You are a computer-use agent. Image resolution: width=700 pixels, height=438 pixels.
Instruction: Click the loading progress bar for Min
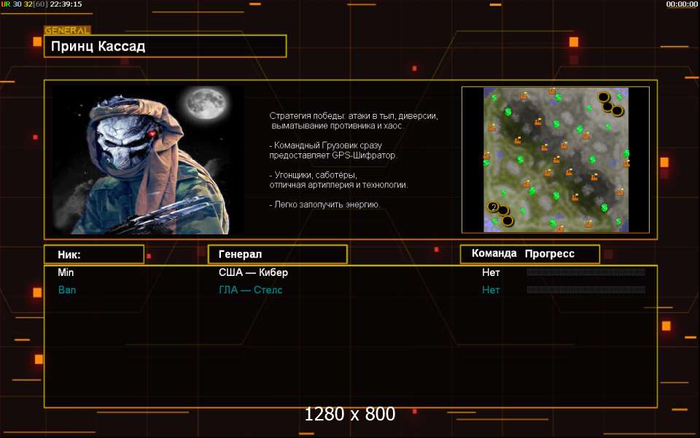[x=586, y=272]
